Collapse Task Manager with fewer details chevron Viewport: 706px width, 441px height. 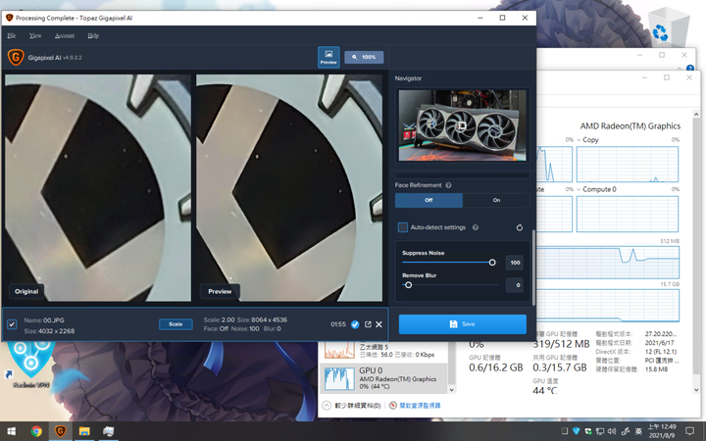327,406
